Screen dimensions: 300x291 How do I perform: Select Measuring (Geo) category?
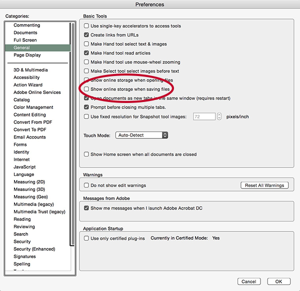pos(30,197)
